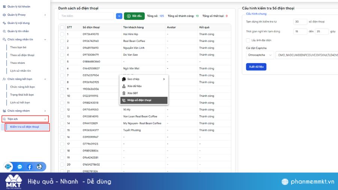Screen dimensions: 338x190
Task: Click the green Bắt đầu button
Action: [134, 16]
